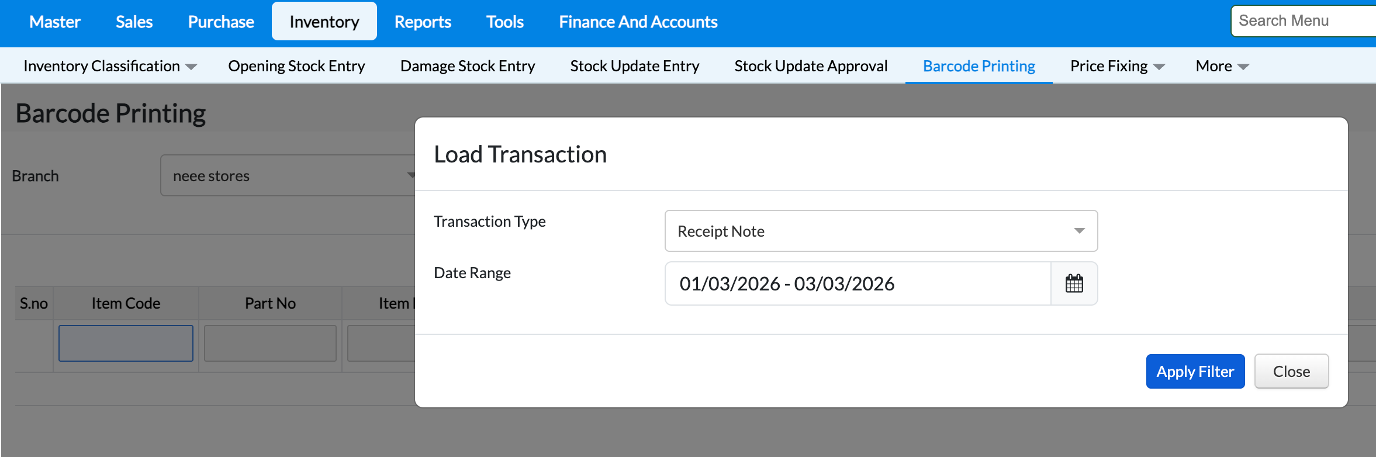
Task: Open the Reports menu
Action: coord(423,22)
